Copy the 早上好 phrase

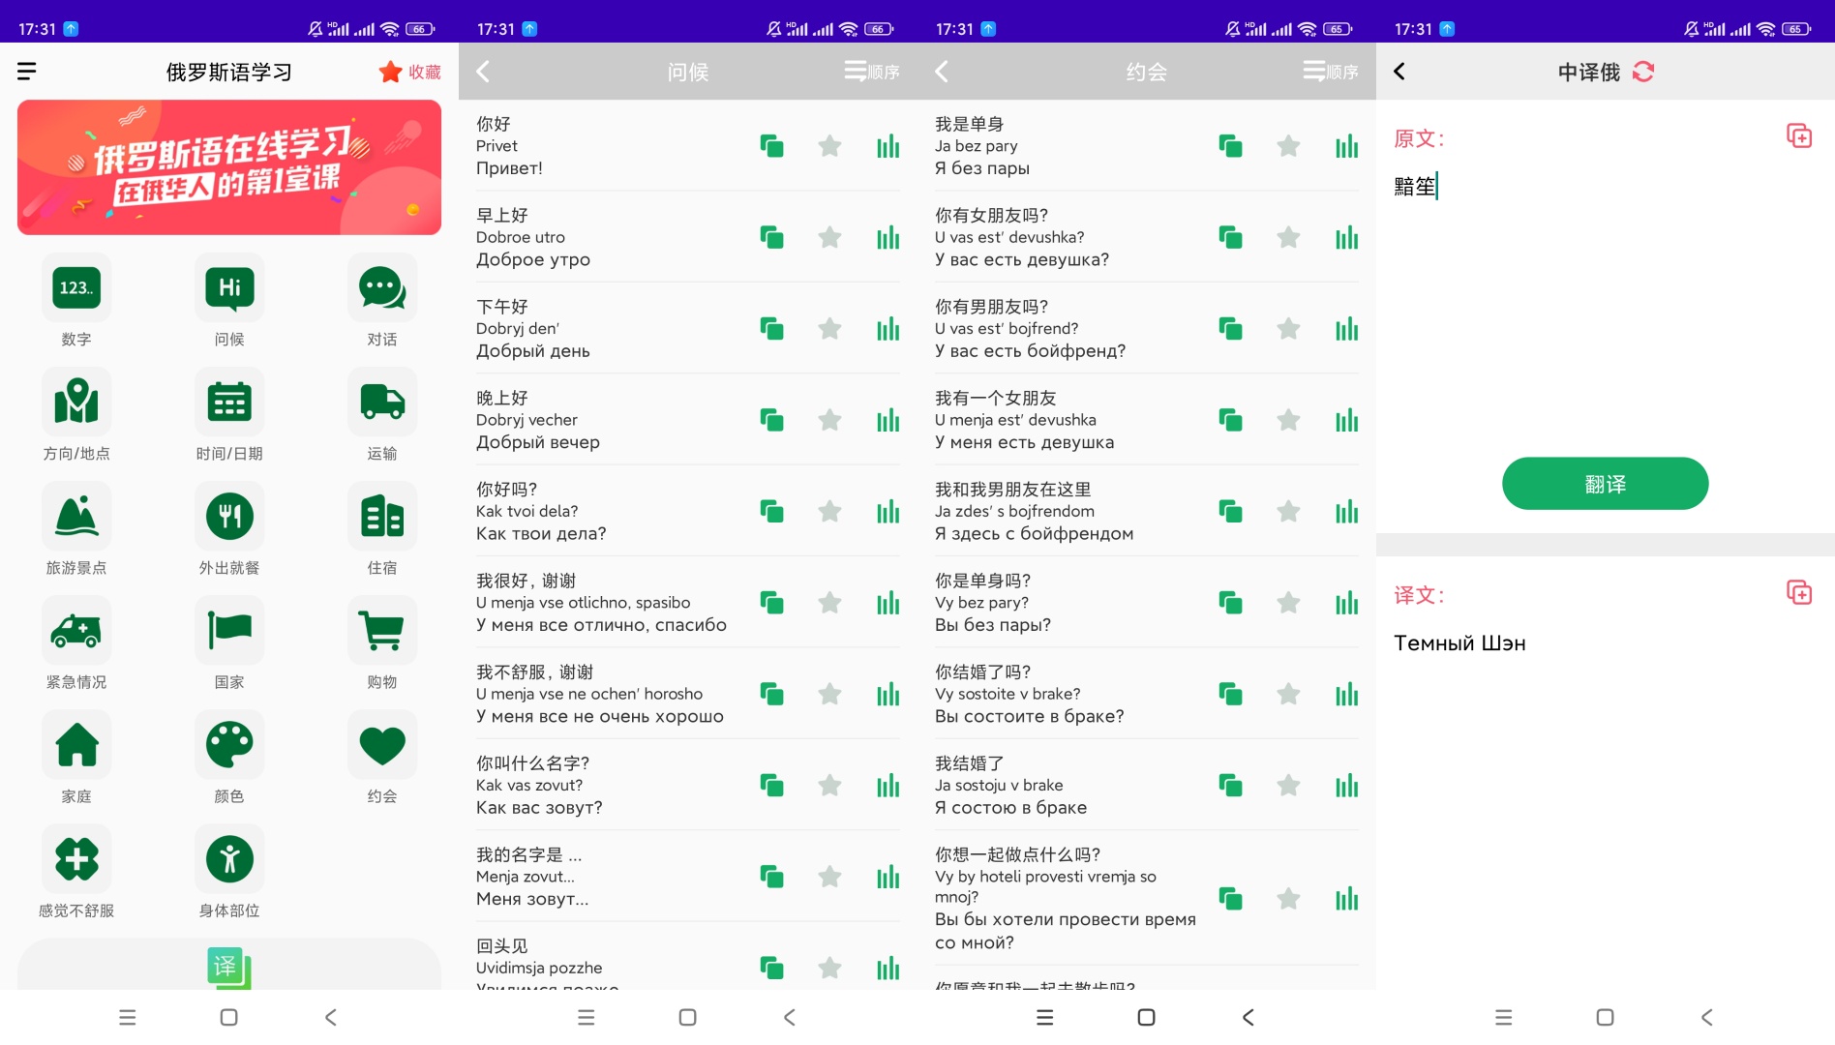pyautogui.click(x=771, y=238)
